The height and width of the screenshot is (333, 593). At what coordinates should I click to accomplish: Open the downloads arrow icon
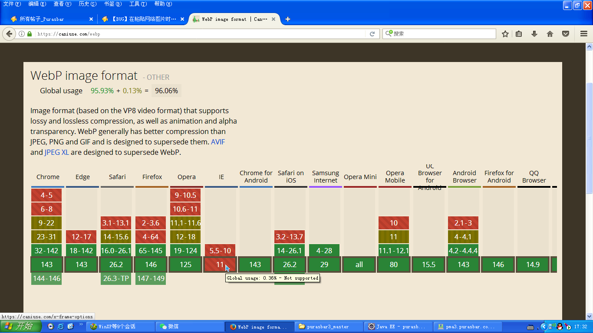tap(534, 34)
